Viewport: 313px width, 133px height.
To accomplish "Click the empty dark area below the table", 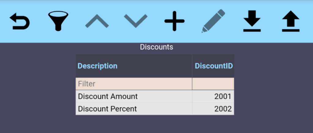I will 156,124.
